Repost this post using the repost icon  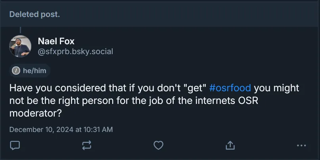click(86, 145)
